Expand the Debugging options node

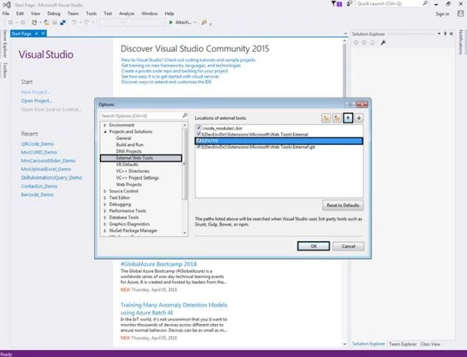[105, 204]
